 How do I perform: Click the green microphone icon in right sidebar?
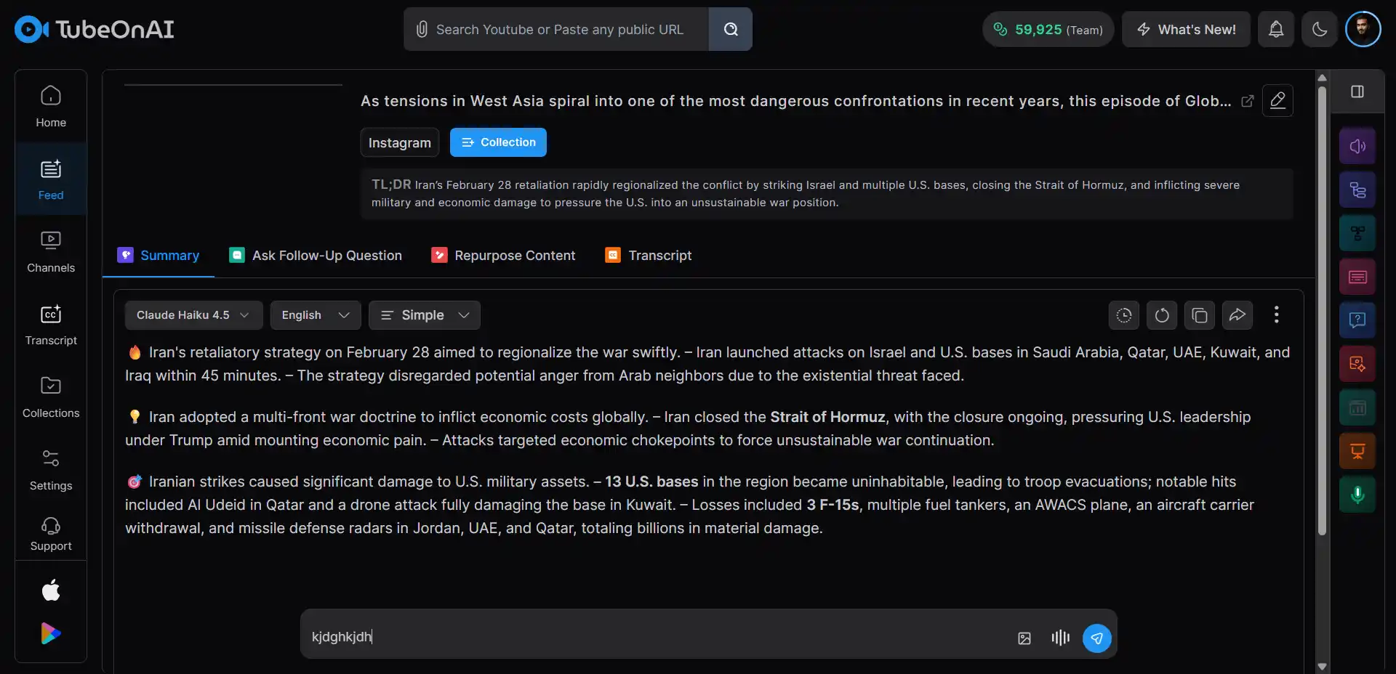[1357, 495]
